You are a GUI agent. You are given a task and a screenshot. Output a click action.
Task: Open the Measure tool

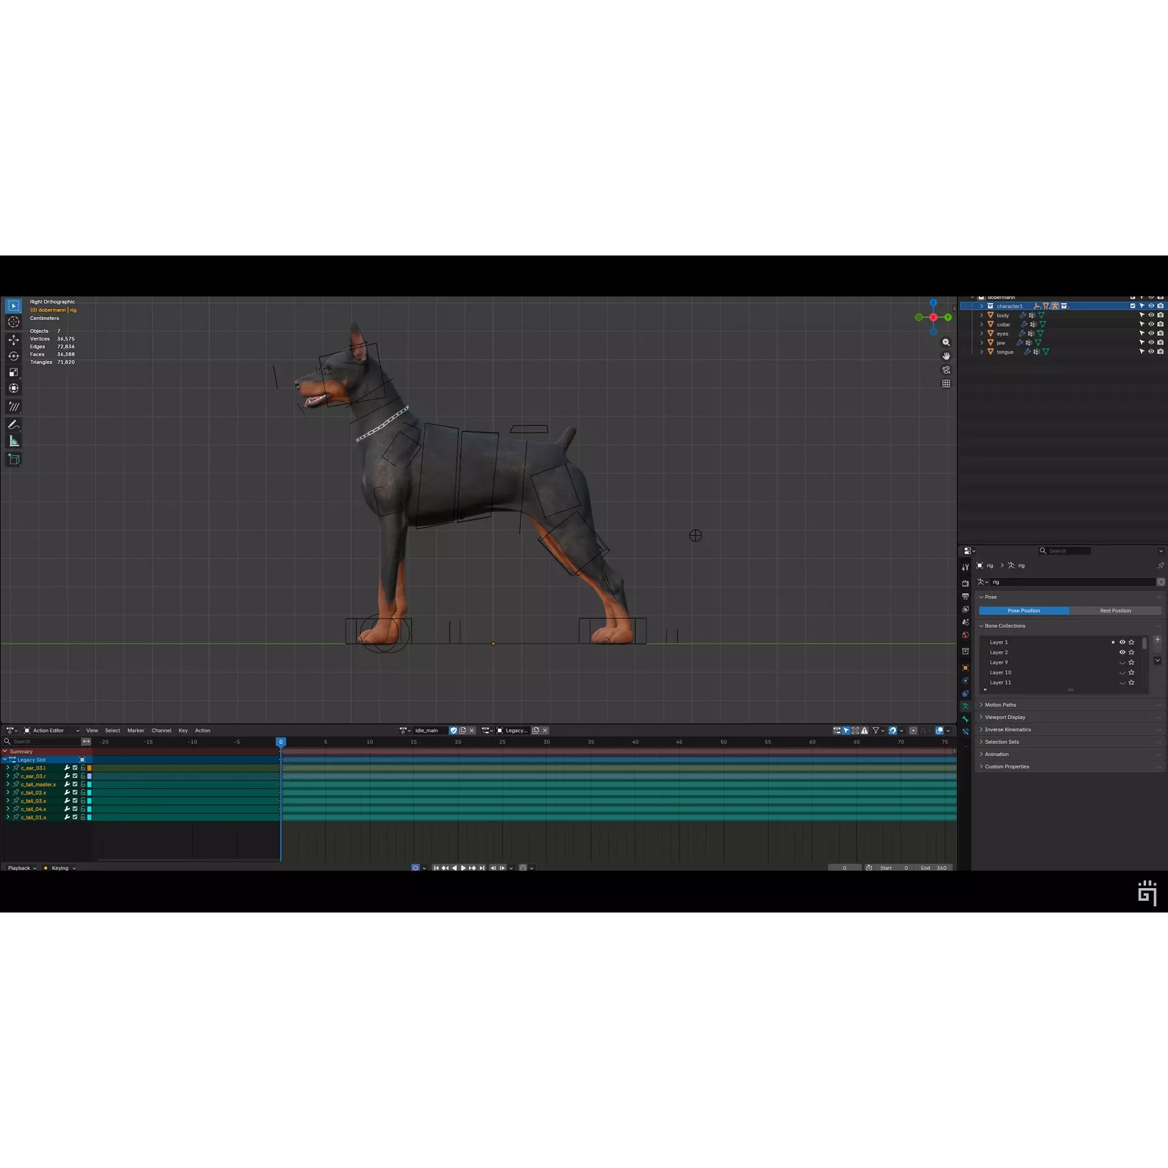pos(13,440)
